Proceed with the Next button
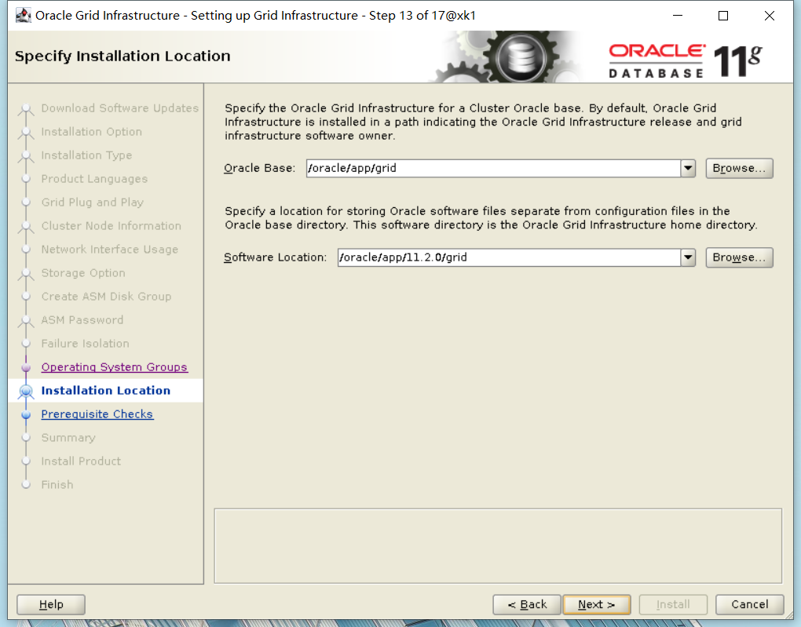 pyautogui.click(x=597, y=604)
